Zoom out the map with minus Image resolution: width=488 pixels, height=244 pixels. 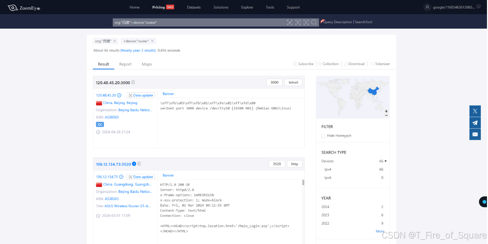tap(386, 116)
